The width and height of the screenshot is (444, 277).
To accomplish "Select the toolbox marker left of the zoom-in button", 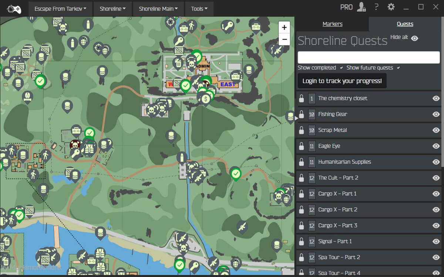I will [256, 26].
